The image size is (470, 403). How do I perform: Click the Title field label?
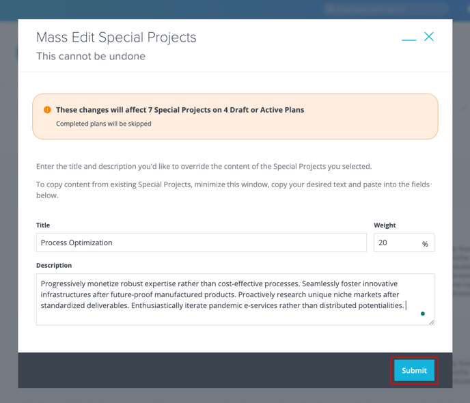43,225
